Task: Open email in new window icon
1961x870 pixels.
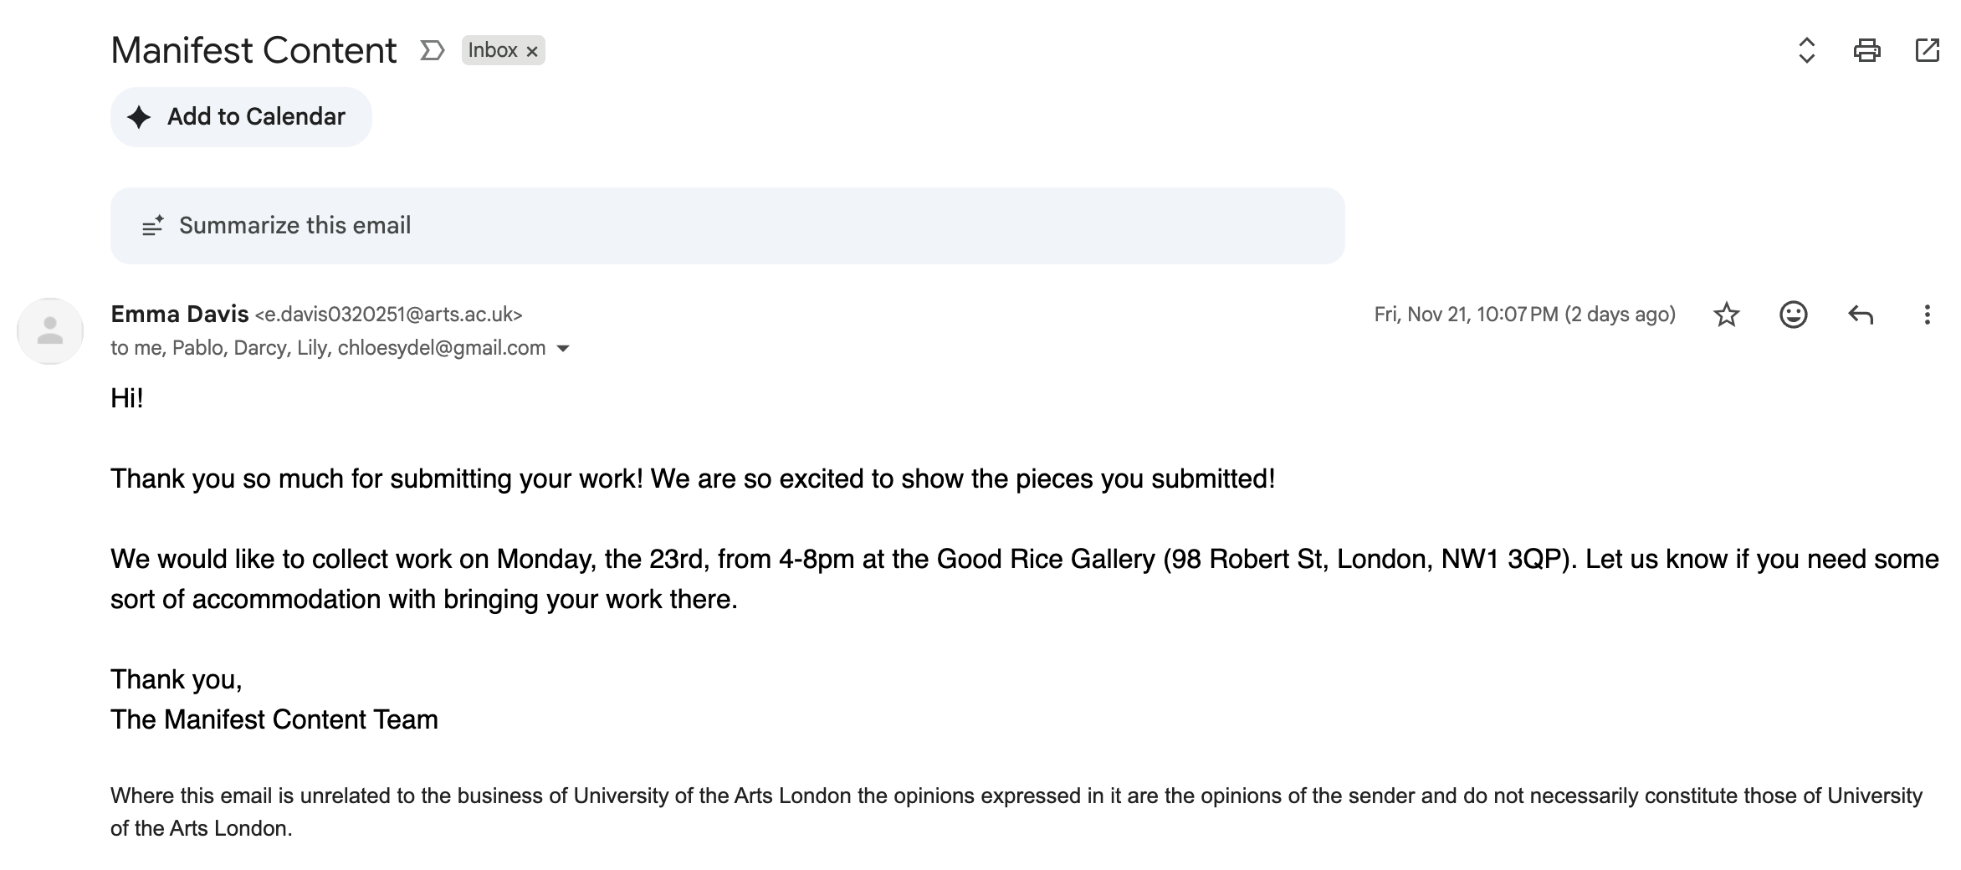Action: (x=1927, y=50)
